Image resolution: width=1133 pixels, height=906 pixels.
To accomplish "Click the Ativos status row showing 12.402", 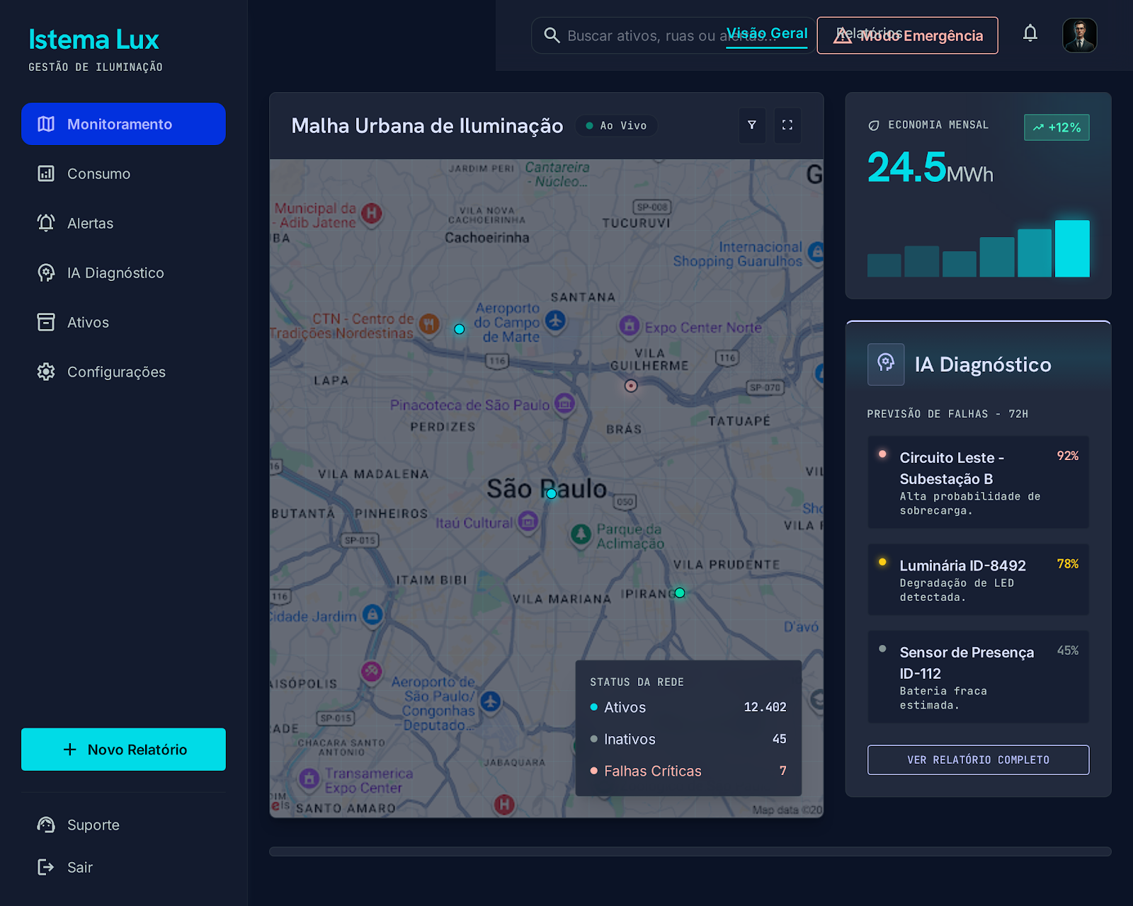I will tap(688, 707).
